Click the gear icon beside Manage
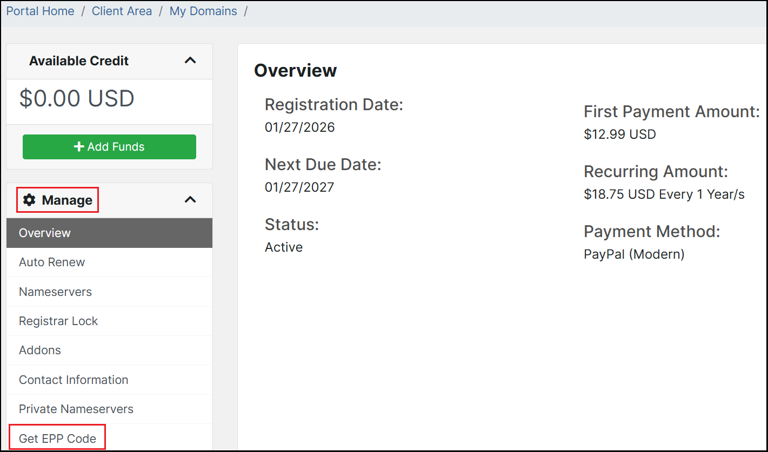768x452 pixels. pos(29,200)
